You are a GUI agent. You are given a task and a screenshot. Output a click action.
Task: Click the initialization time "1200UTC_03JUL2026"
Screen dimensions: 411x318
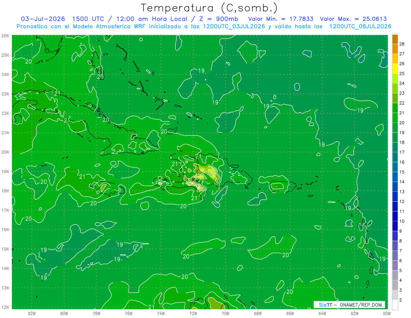click(234, 26)
